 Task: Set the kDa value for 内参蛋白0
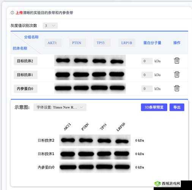point(147,89)
